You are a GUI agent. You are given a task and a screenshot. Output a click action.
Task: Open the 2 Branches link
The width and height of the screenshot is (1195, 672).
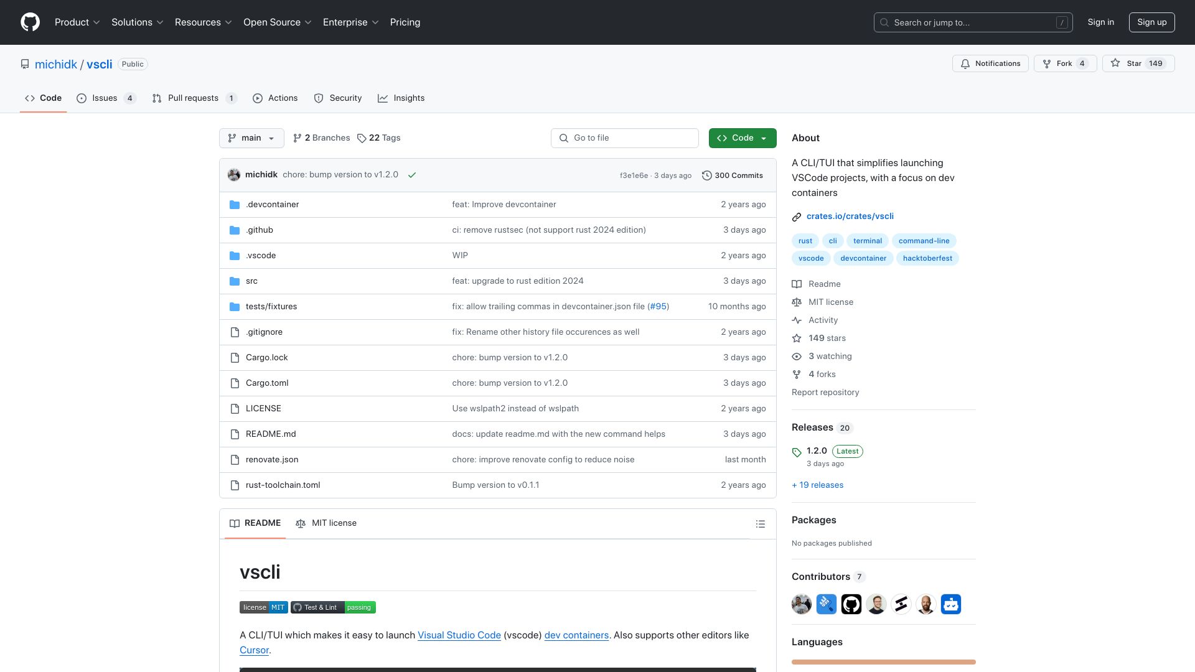click(x=322, y=138)
